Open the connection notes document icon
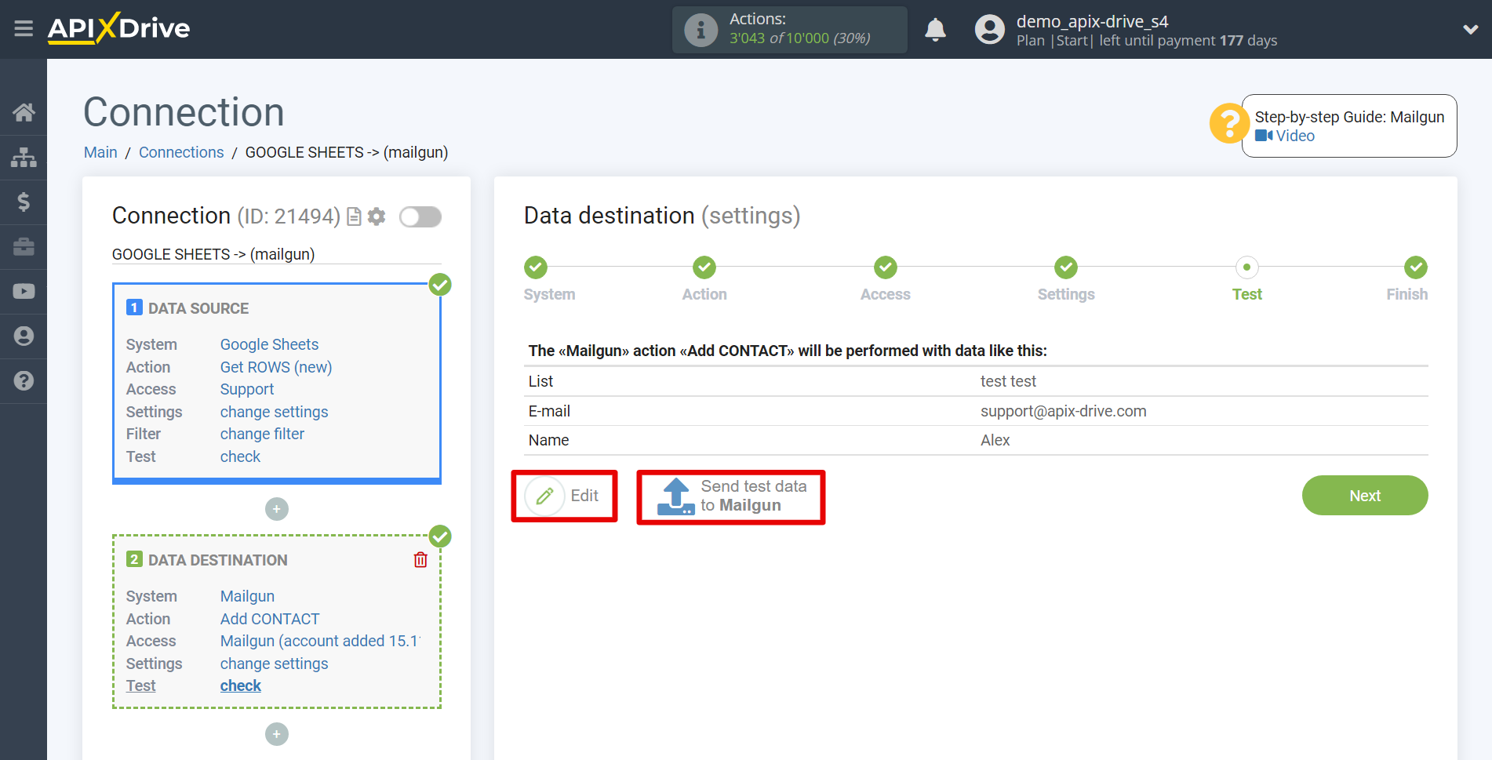Image resolution: width=1492 pixels, height=760 pixels. [354, 216]
